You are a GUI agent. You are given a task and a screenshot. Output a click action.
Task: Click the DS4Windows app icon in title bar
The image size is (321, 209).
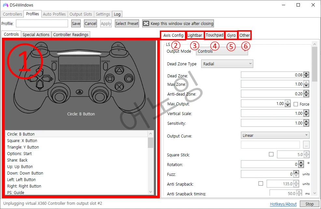[x=5, y=5]
